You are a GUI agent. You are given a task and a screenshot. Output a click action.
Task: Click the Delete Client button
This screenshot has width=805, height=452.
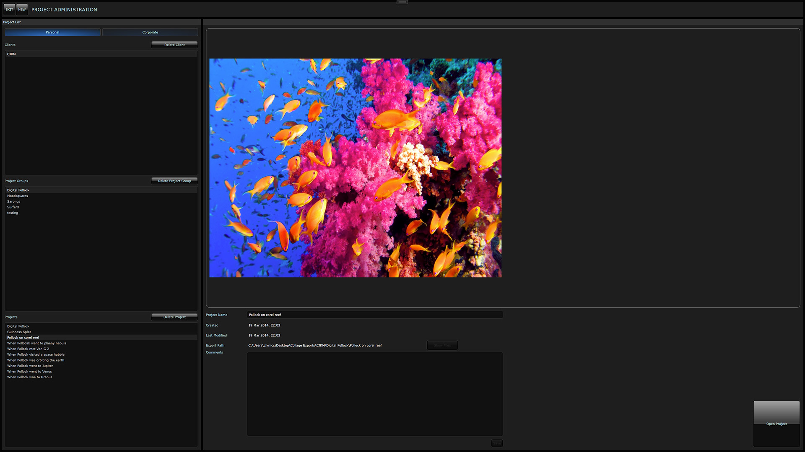point(174,45)
